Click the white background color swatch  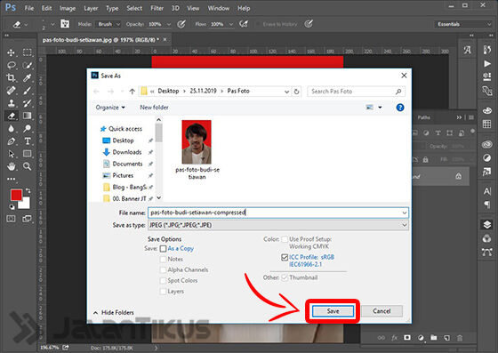26,204
